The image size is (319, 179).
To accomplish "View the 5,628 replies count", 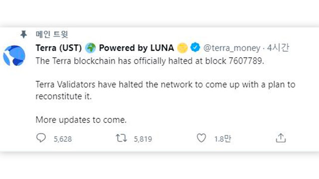I will coord(63,139).
